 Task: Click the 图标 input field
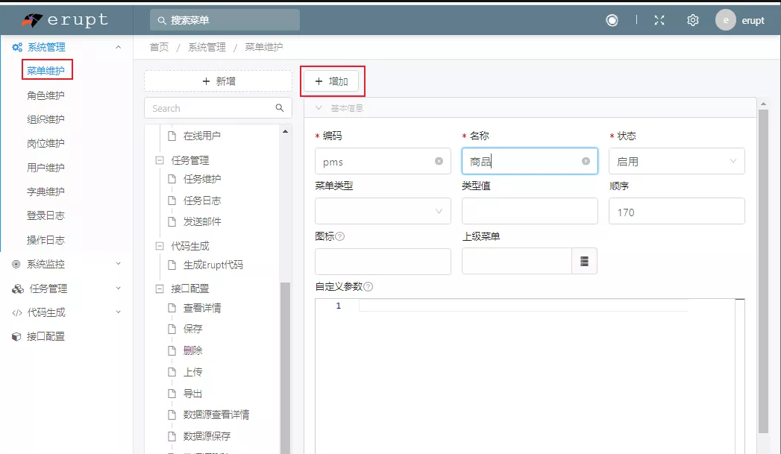383,262
